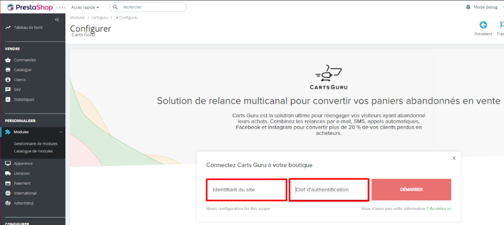Click the 'Solution de relance multicanal' headline
This screenshot has width=504, height=225.
point(329,101)
